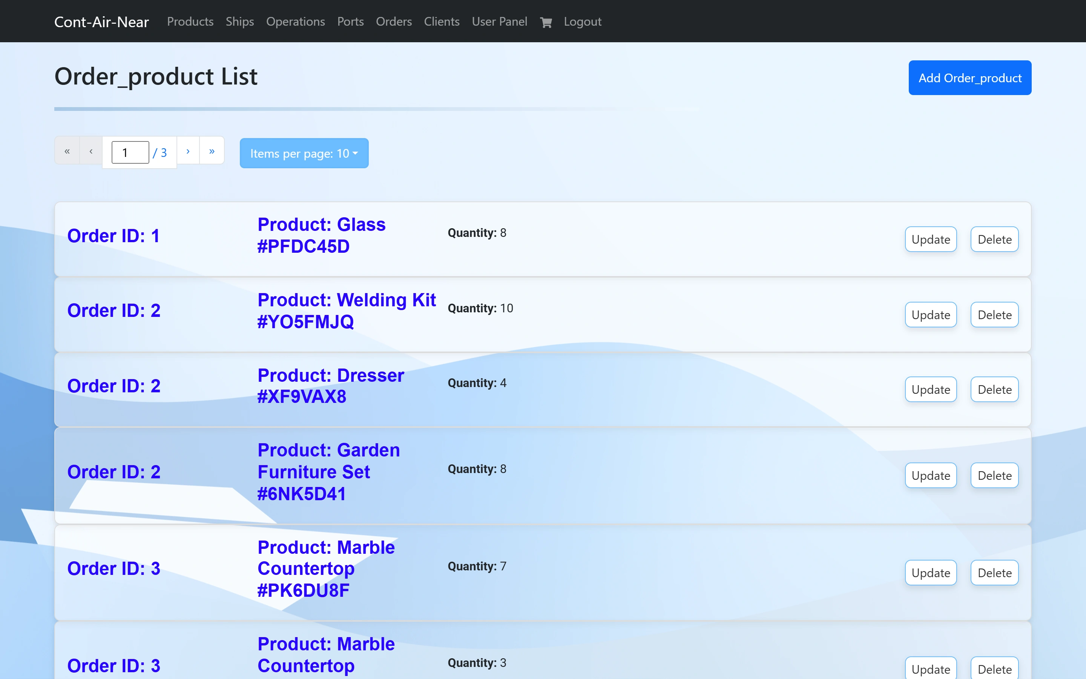Click the Order ID: 1 heading
This screenshot has width=1086, height=679.
pos(114,236)
